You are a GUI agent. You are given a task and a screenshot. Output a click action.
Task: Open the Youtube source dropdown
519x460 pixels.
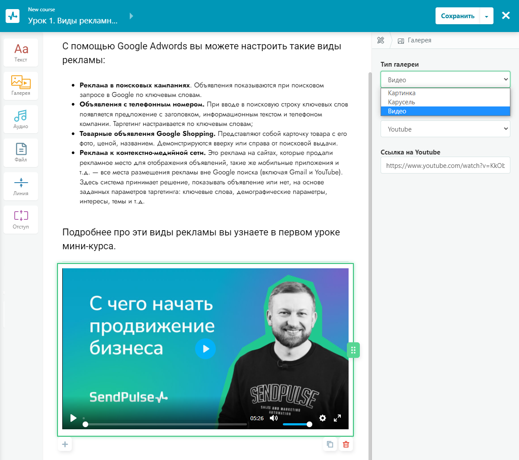445,129
